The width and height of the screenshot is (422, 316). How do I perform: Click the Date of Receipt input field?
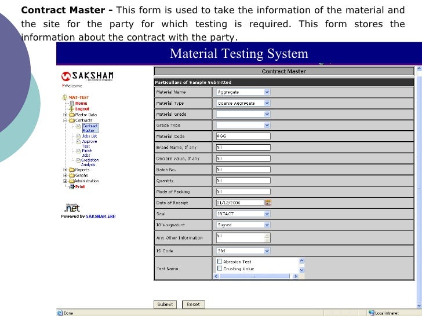coord(240,203)
